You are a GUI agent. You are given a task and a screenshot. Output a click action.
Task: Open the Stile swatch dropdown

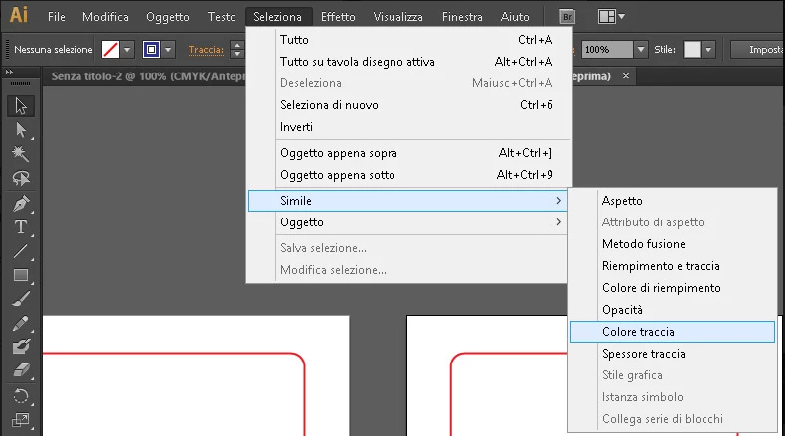coord(708,50)
